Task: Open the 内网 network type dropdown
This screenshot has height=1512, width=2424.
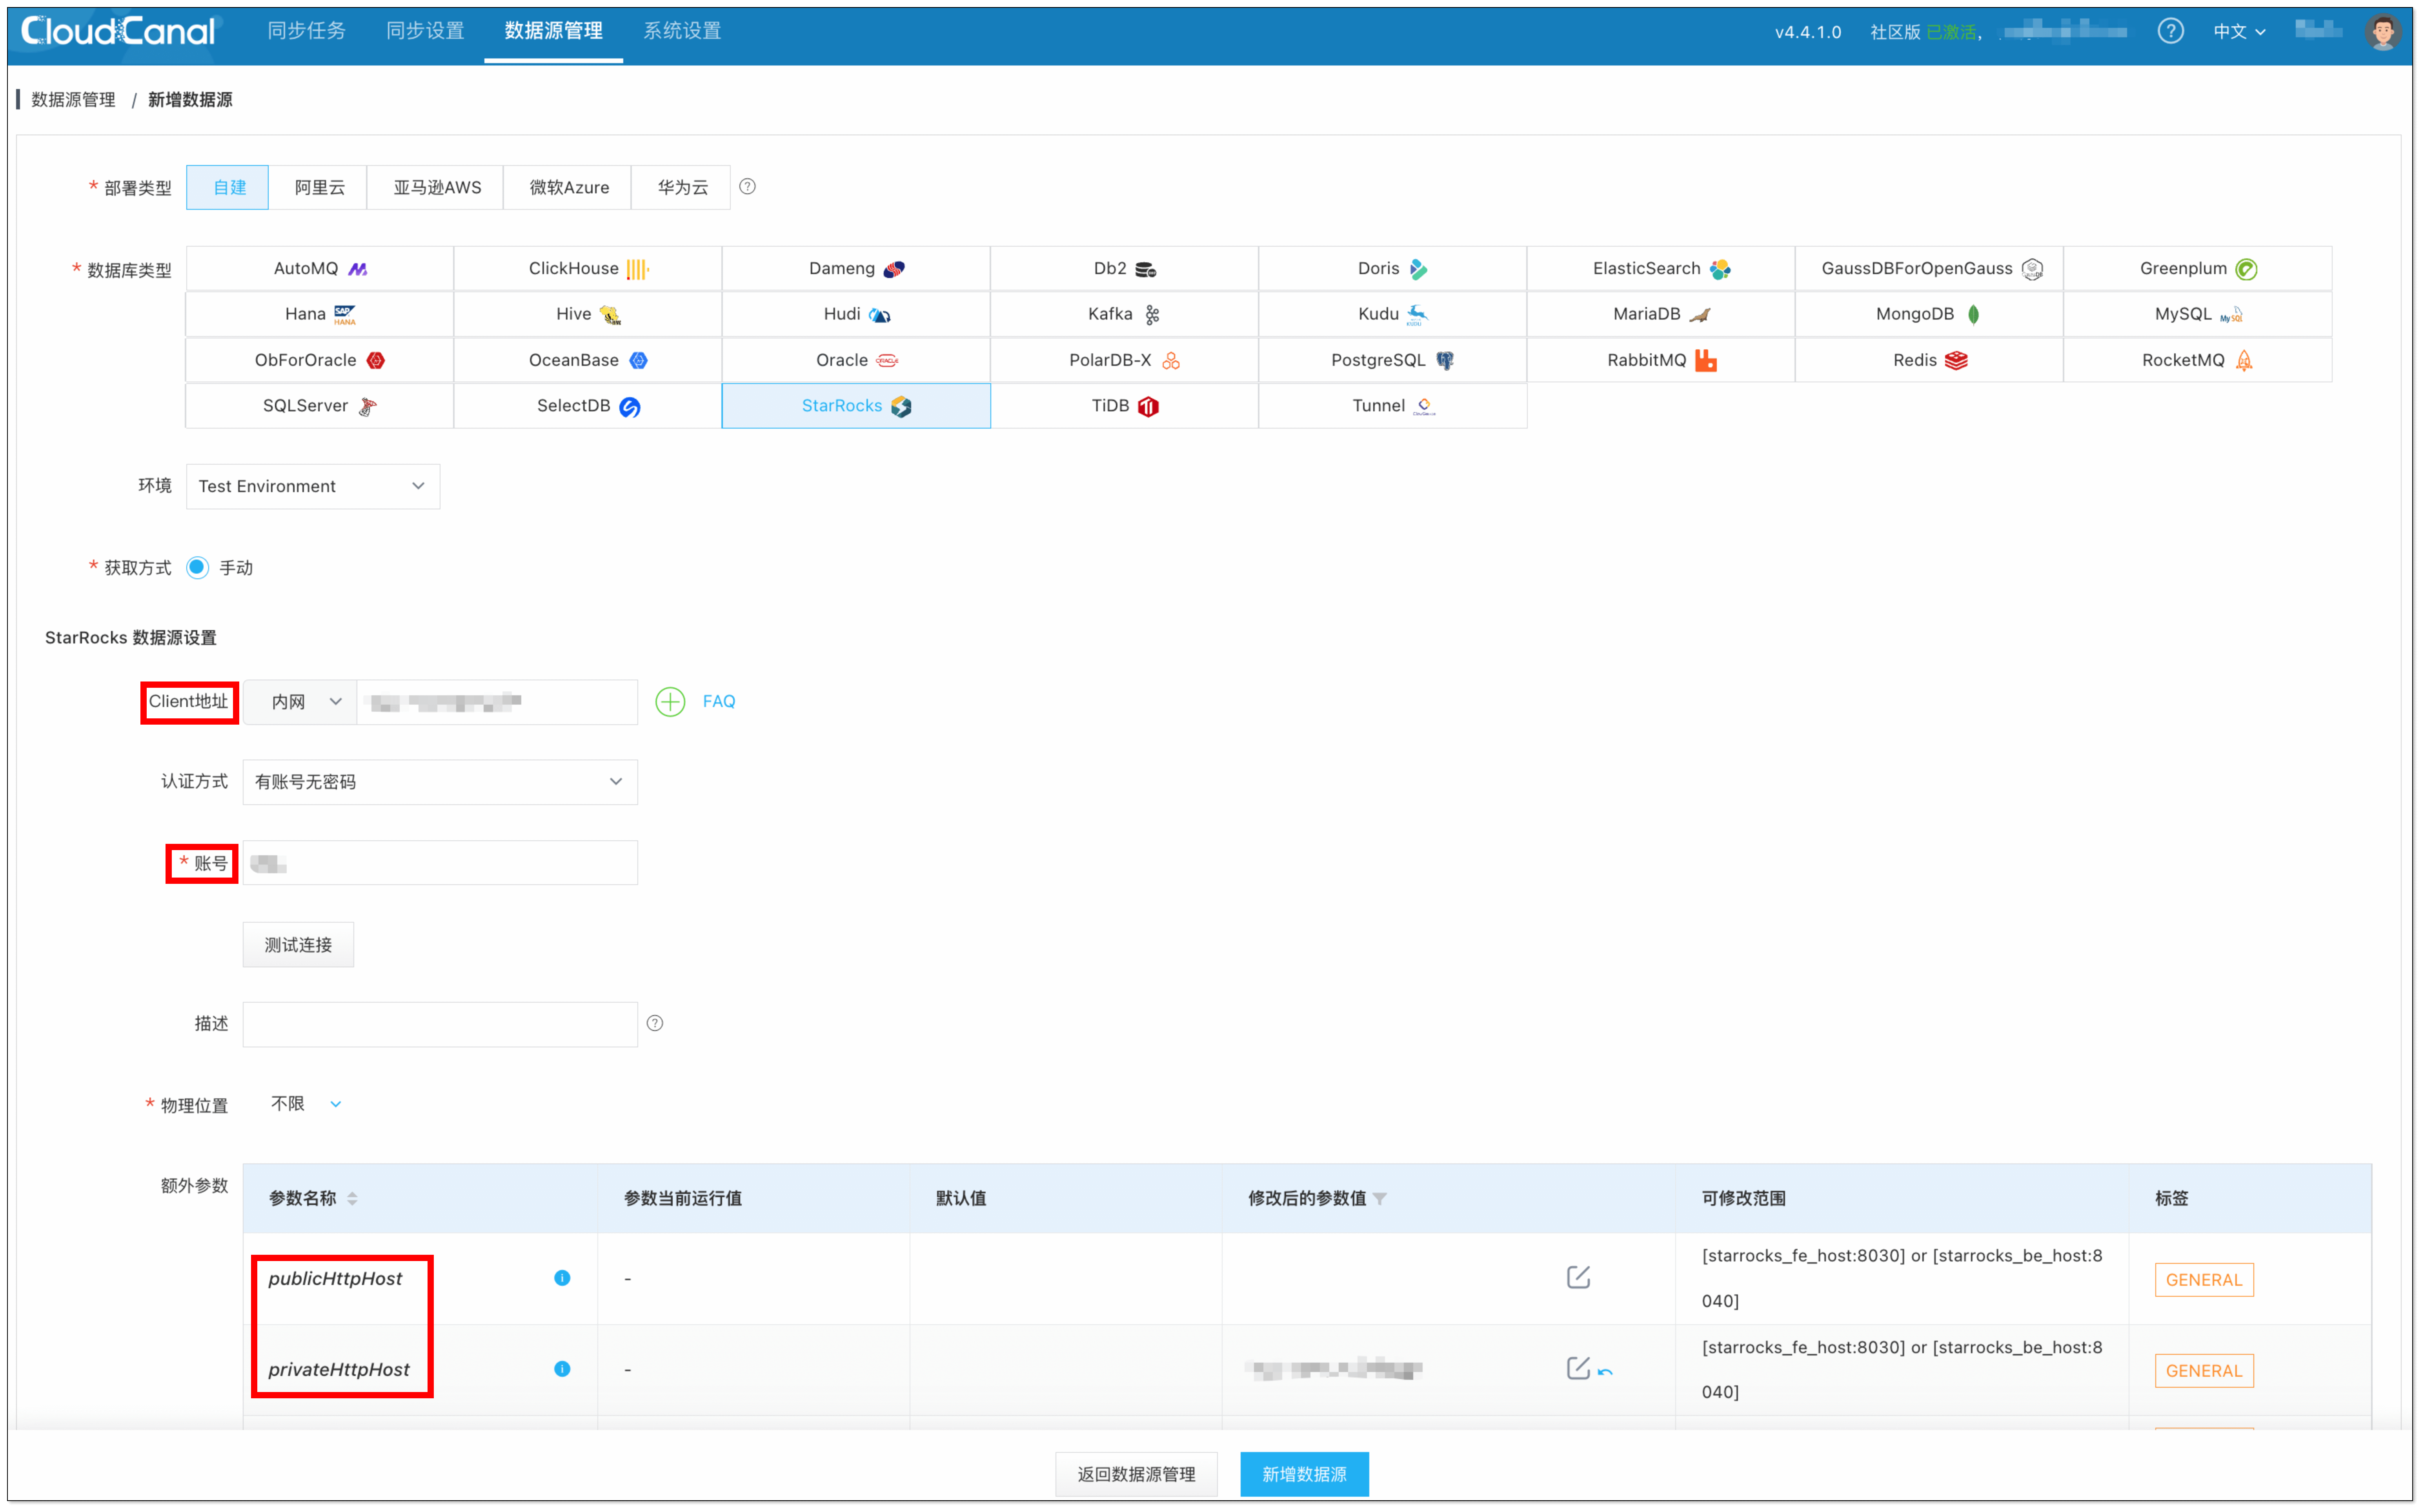Action: pyautogui.click(x=300, y=702)
